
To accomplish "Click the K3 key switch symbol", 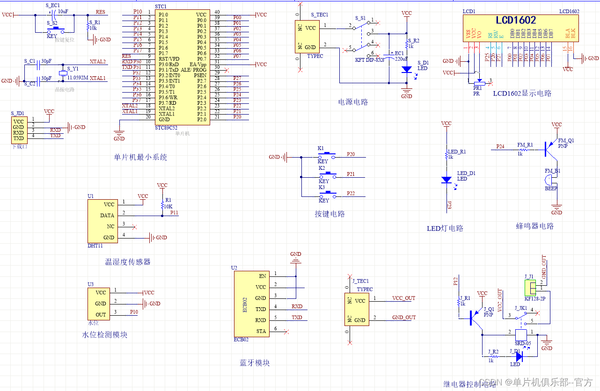I will (327, 194).
